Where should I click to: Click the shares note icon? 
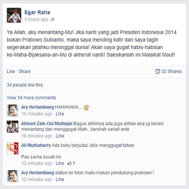157,72
